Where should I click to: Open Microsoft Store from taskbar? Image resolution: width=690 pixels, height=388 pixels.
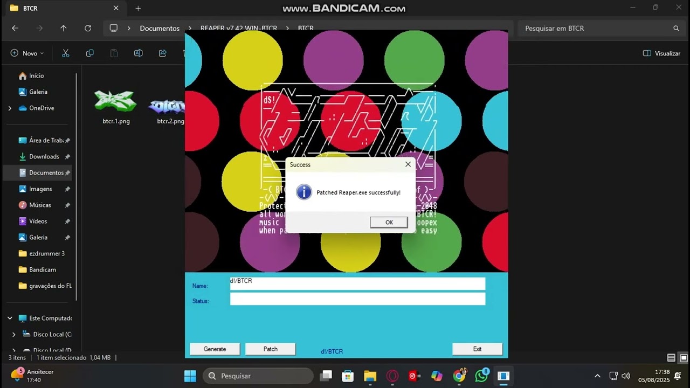click(x=348, y=376)
